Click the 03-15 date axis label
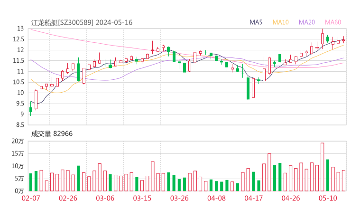 (142, 198)
